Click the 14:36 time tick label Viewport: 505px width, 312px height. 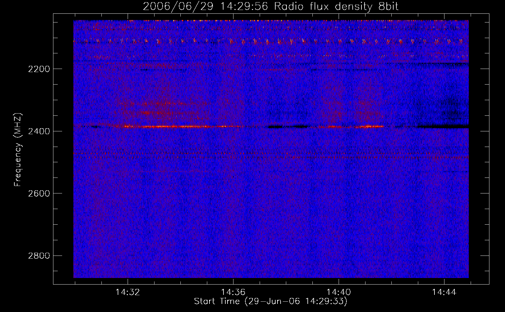point(233,292)
